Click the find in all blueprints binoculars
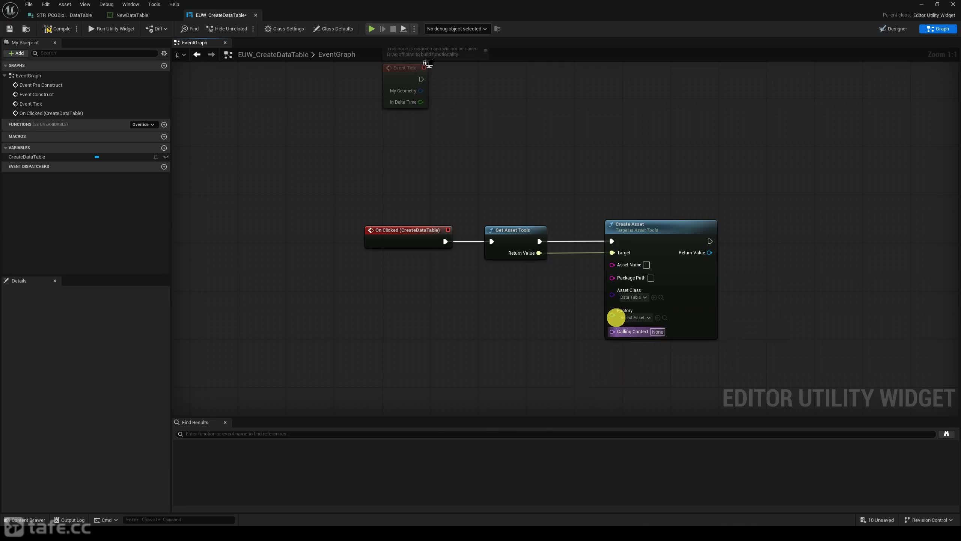Viewport: 961px width, 541px height. tap(946, 434)
